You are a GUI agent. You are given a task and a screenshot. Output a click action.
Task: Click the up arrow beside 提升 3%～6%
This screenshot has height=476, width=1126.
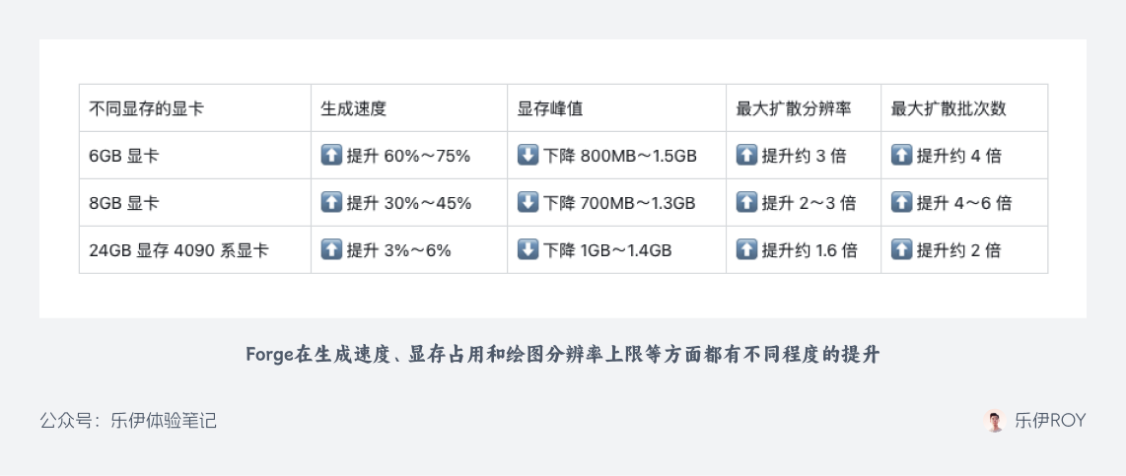coord(331,250)
